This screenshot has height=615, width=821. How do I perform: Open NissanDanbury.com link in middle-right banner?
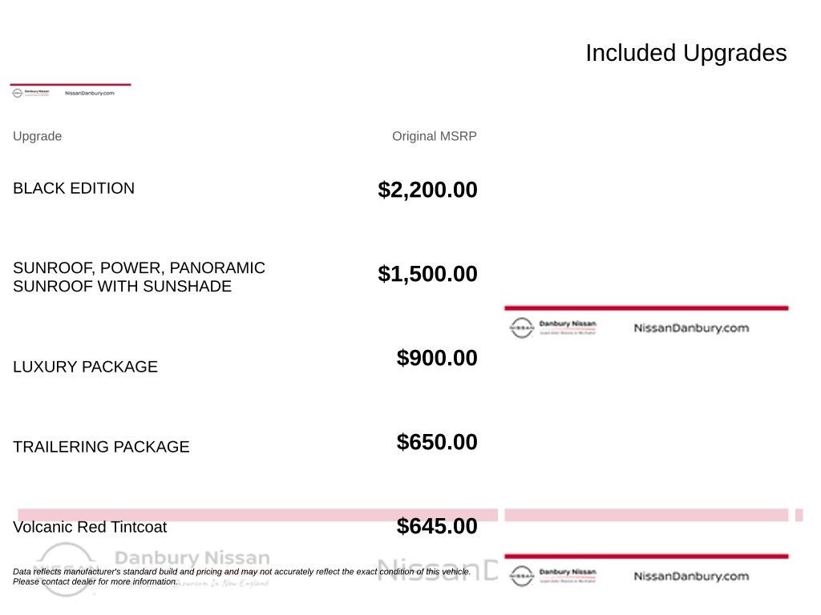pos(691,328)
